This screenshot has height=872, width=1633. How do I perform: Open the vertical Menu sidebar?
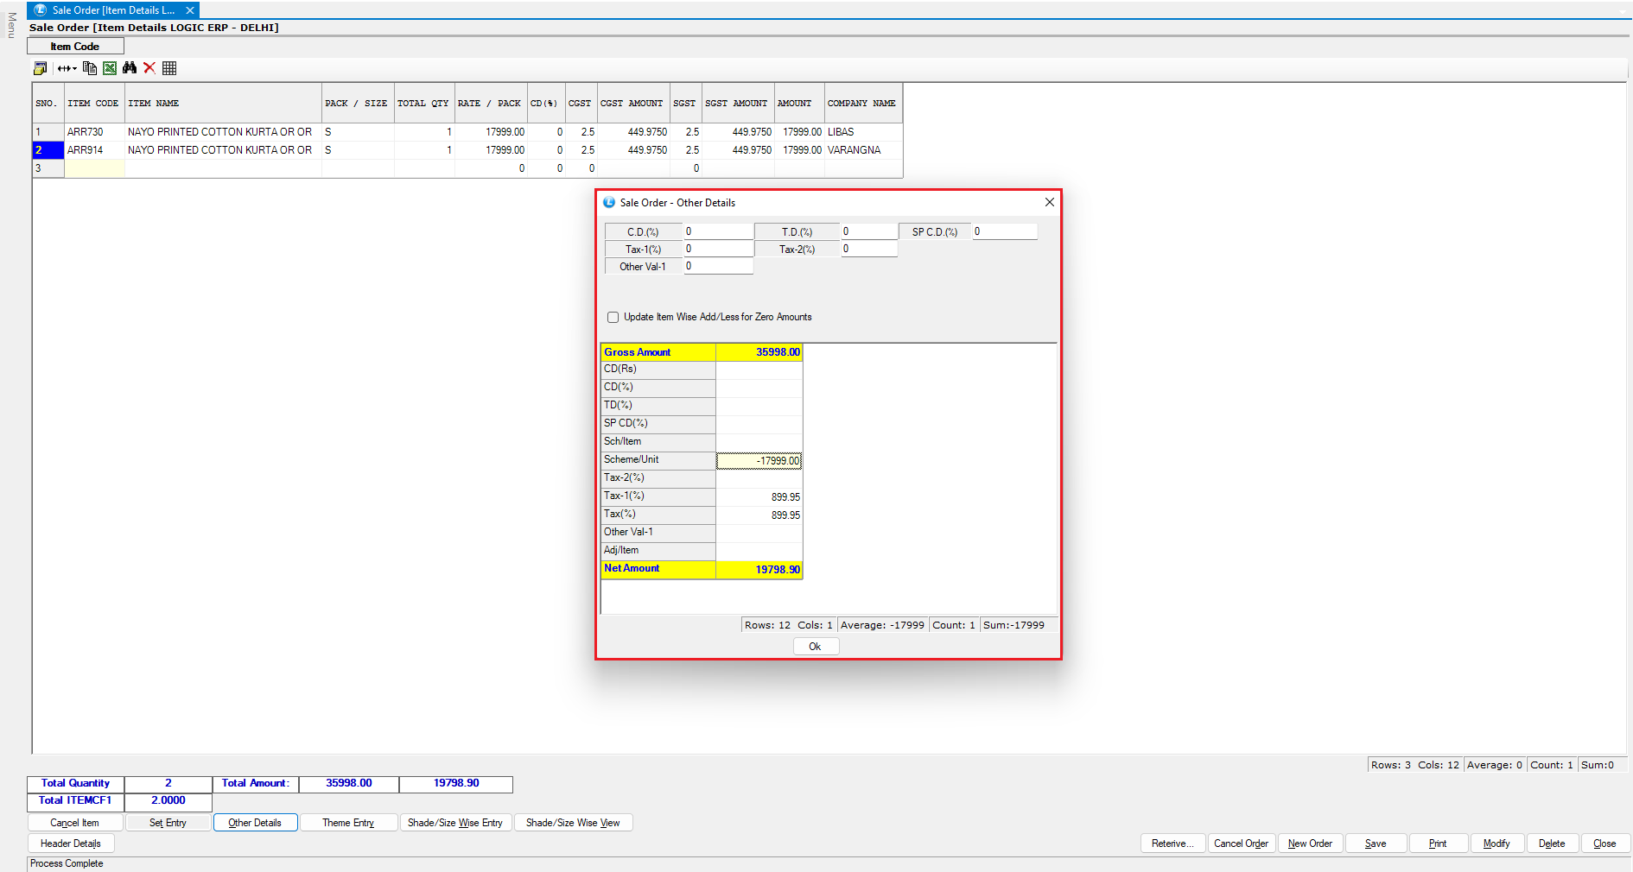click(x=11, y=26)
